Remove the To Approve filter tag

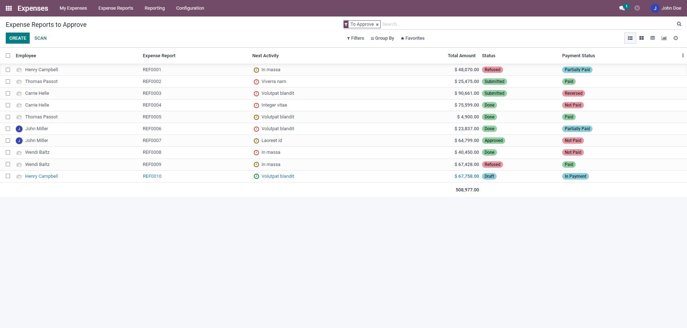(377, 25)
